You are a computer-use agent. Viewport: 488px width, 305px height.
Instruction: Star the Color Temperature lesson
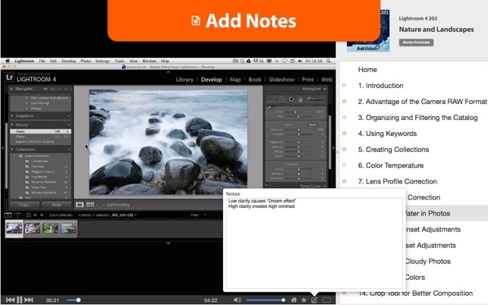pyautogui.click(x=345, y=165)
